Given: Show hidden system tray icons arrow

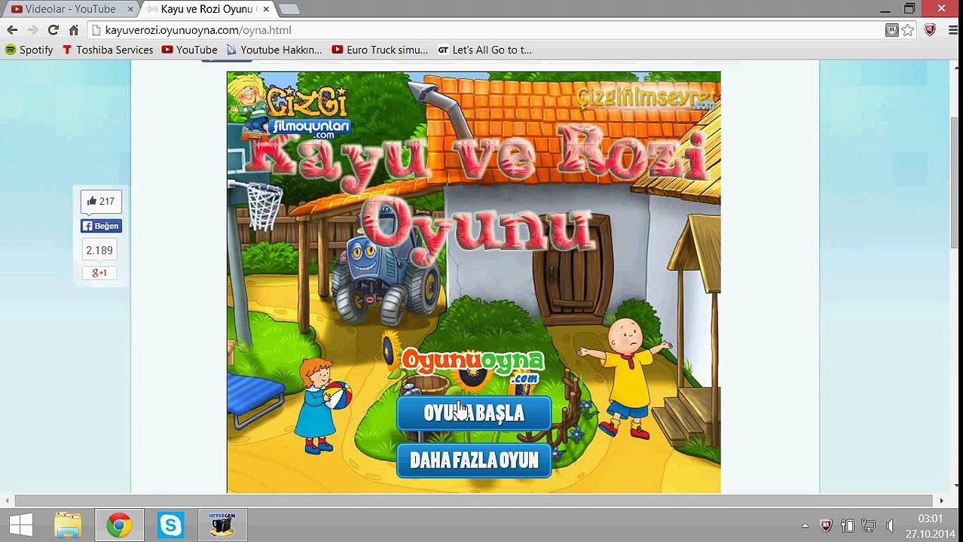Looking at the screenshot, I should (x=806, y=525).
